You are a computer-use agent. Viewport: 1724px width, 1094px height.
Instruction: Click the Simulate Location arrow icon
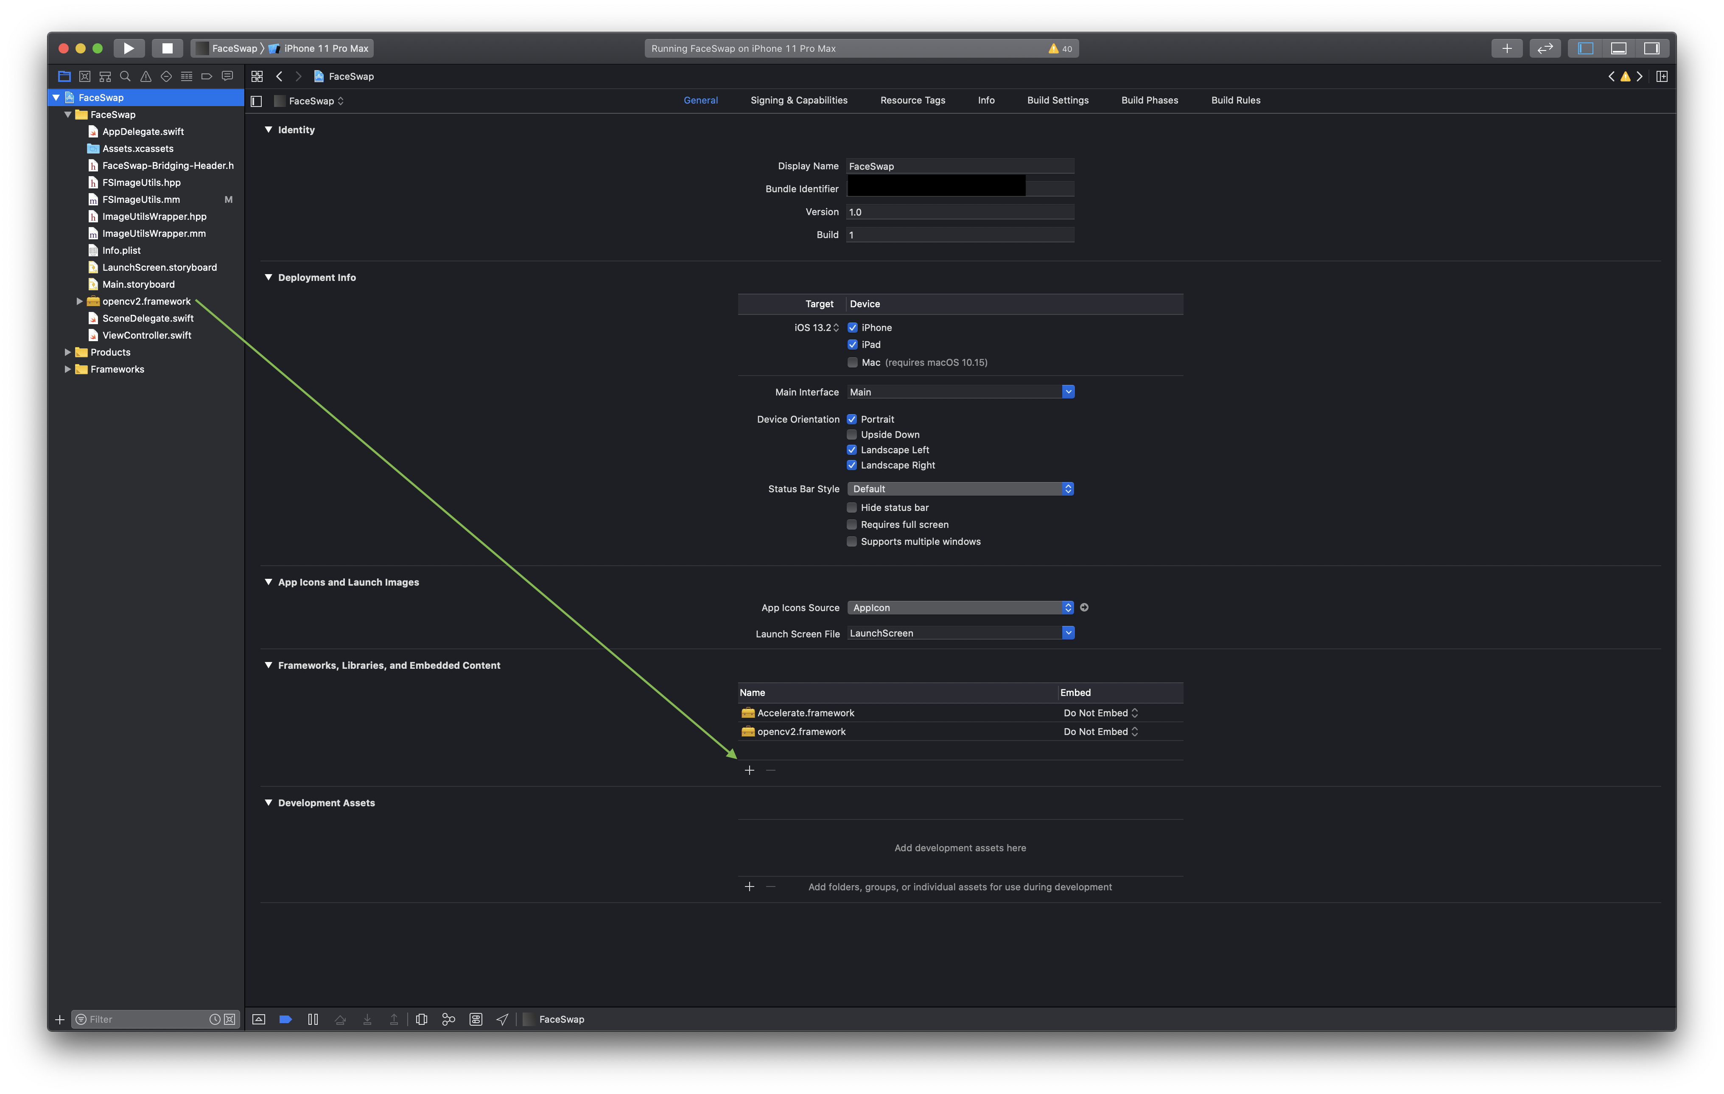tap(503, 1019)
